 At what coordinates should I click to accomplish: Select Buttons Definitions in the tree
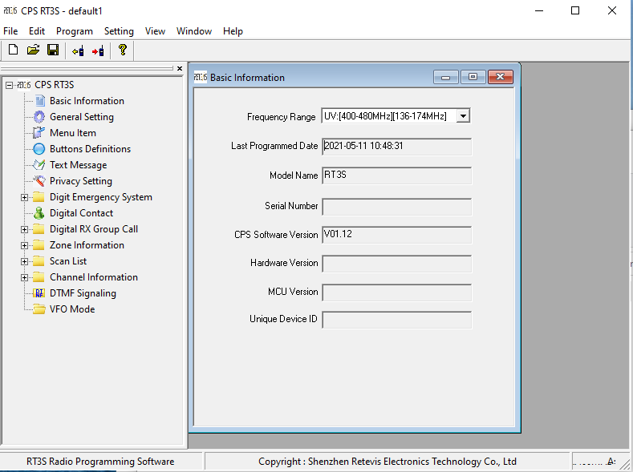[90, 149]
